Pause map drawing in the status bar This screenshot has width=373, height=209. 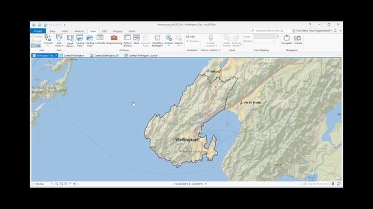(333, 183)
